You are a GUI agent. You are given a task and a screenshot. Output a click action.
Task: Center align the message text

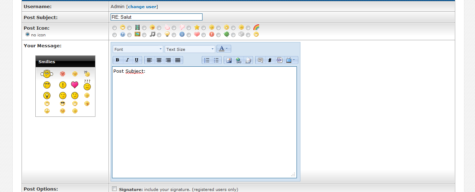point(159,60)
